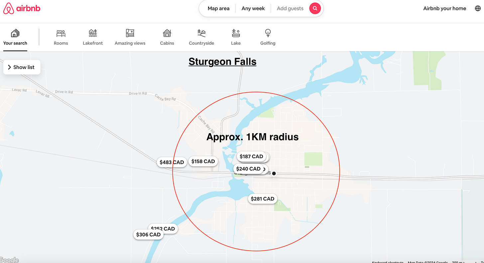
Task: Switch to the Lakefront tab label
Action: point(93,43)
